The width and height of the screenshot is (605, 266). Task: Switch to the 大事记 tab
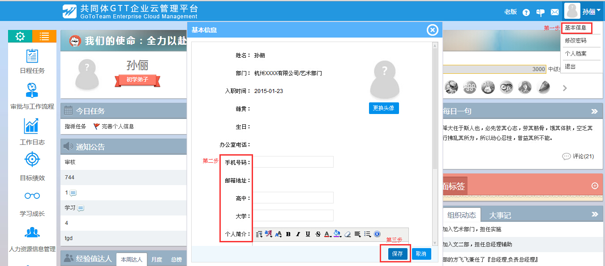[x=500, y=215]
